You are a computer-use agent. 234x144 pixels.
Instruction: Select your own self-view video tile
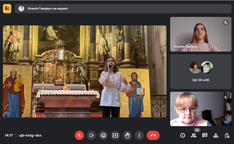point(201,109)
